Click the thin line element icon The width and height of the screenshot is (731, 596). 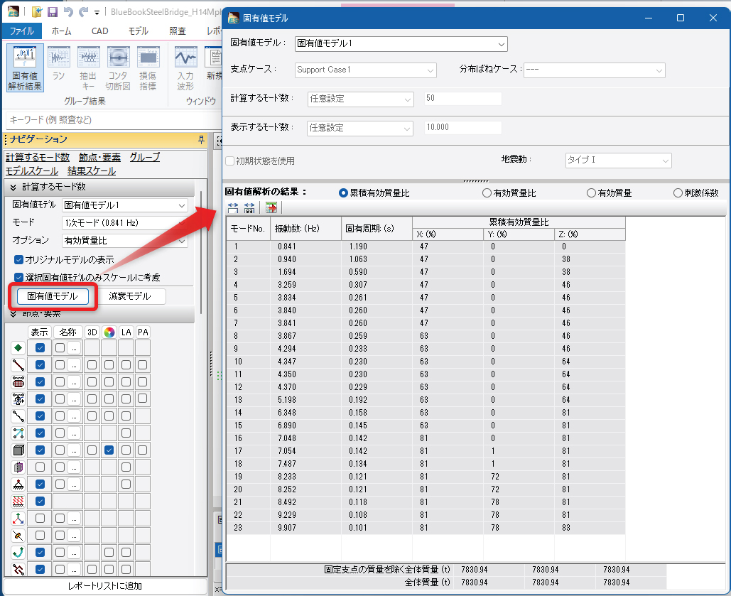(18, 416)
